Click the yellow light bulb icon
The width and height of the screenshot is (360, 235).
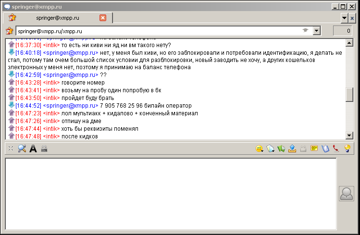point(348,148)
